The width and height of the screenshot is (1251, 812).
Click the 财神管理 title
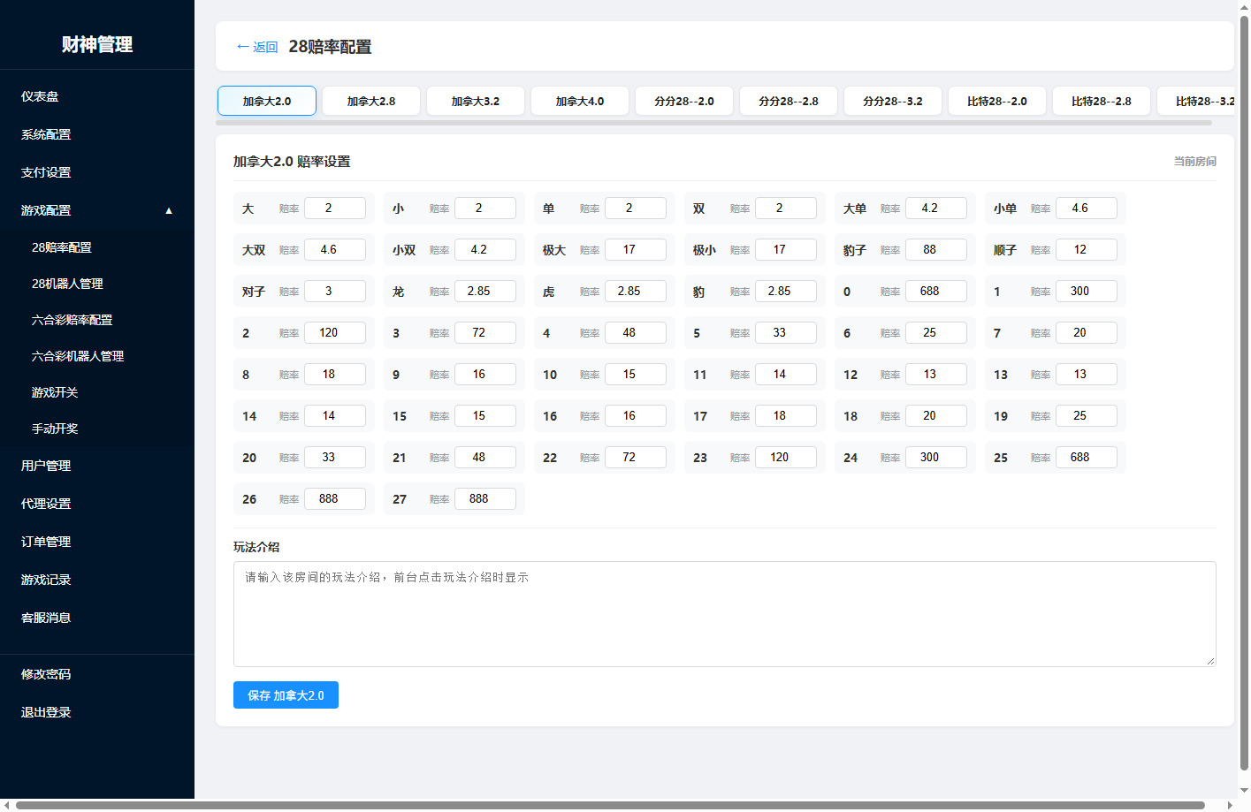pos(97,44)
